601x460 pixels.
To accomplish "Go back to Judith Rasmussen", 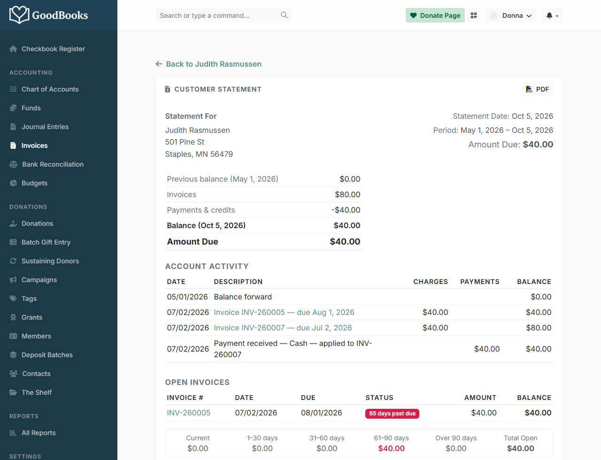I will pos(208,64).
